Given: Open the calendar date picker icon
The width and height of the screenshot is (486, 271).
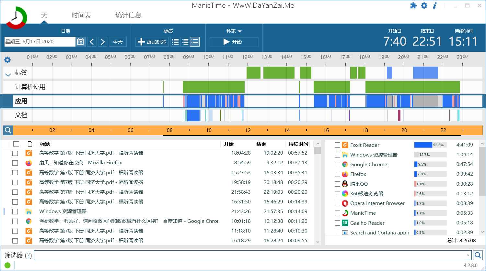Looking at the screenshot, I should coord(80,42).
